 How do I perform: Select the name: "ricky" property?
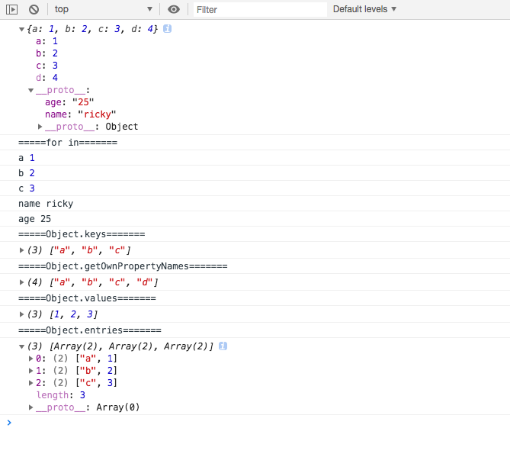click(x=81, y=114)
